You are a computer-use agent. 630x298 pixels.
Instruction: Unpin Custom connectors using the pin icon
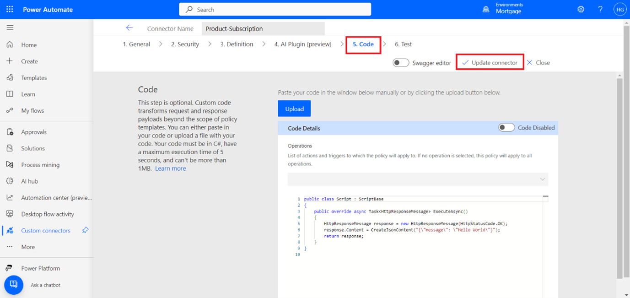(x=85, y=230)
